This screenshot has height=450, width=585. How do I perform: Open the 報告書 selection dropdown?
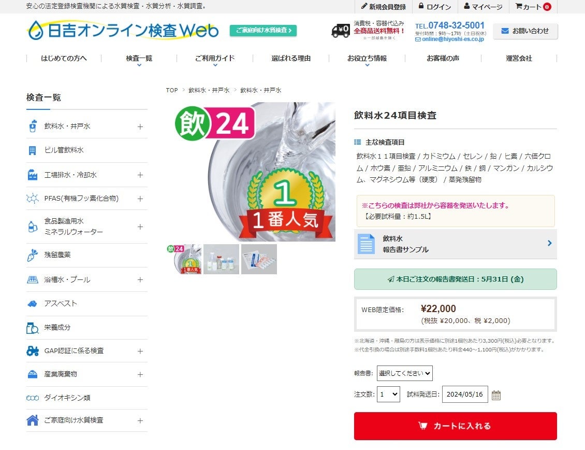[x=404, y=373]
